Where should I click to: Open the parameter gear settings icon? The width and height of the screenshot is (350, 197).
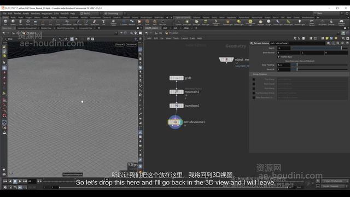tap(328, 43)
